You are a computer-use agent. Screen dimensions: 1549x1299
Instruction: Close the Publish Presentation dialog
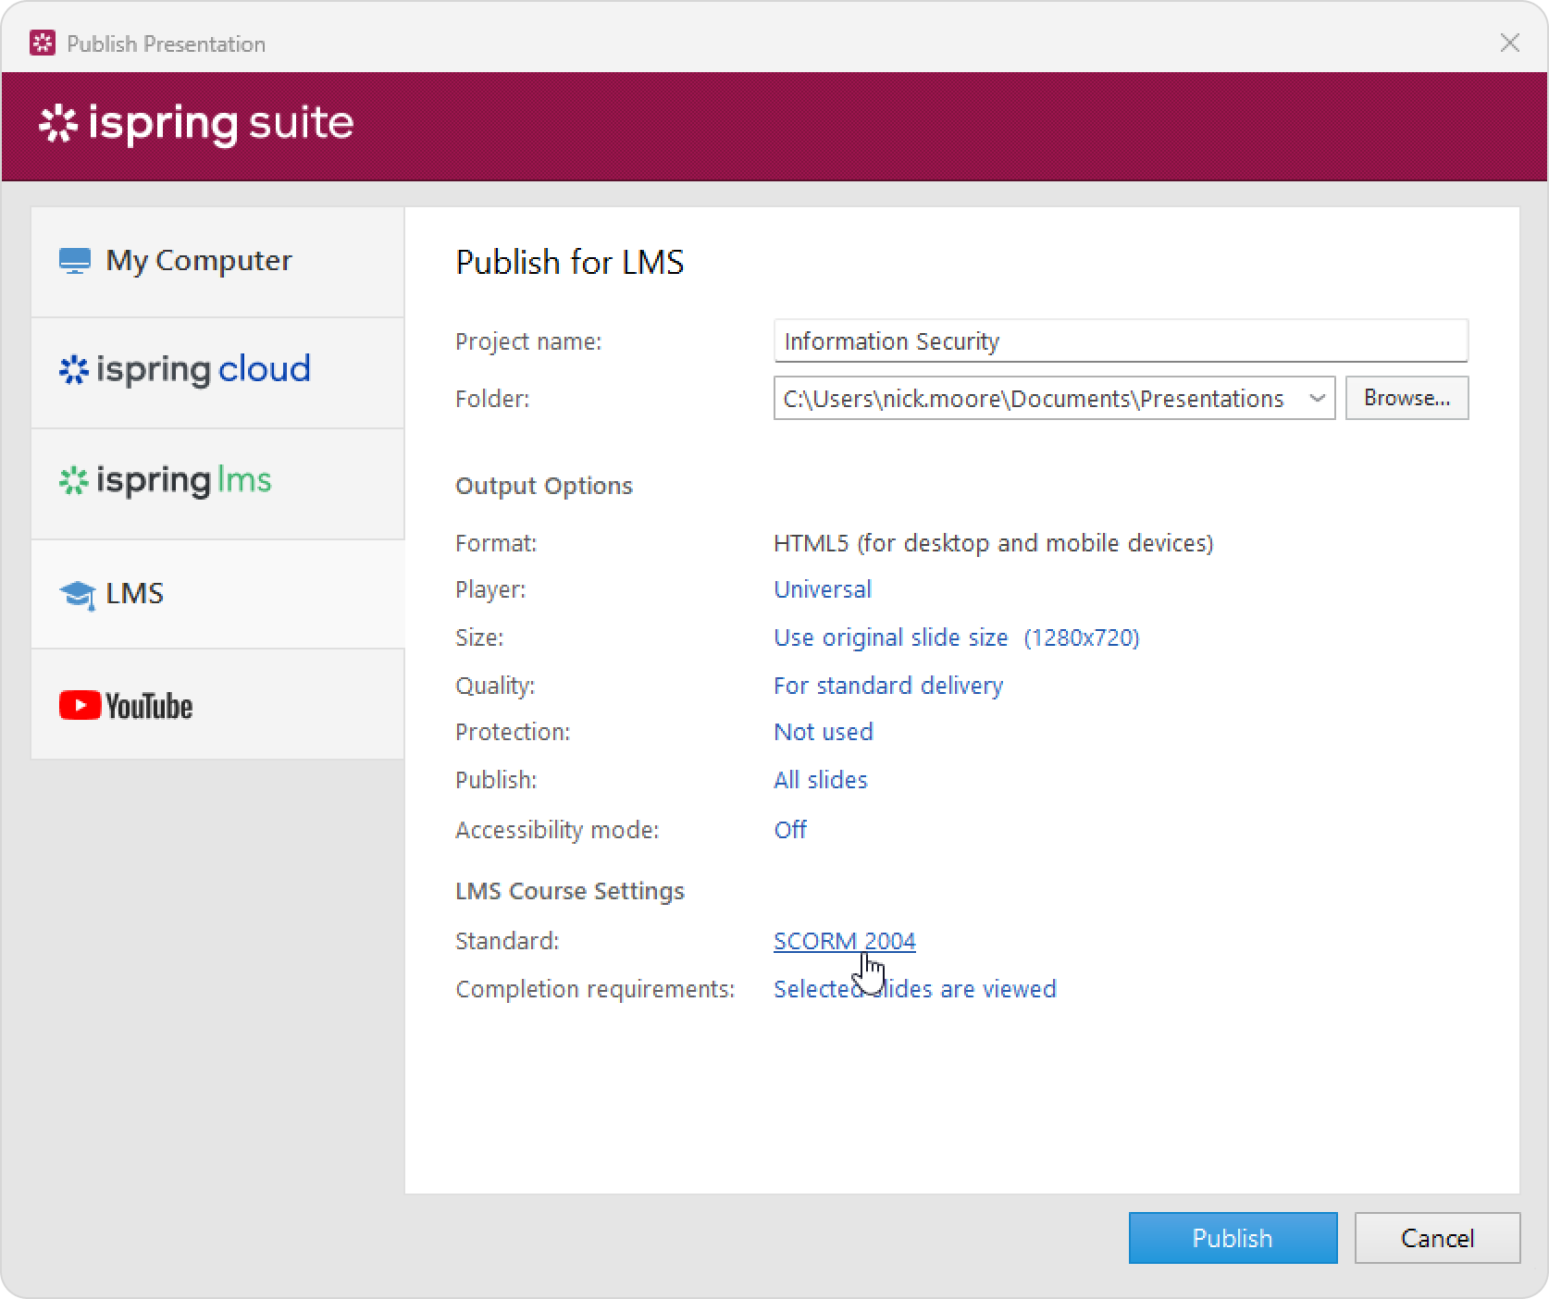pyautogui.click(x=1509, y=43)
